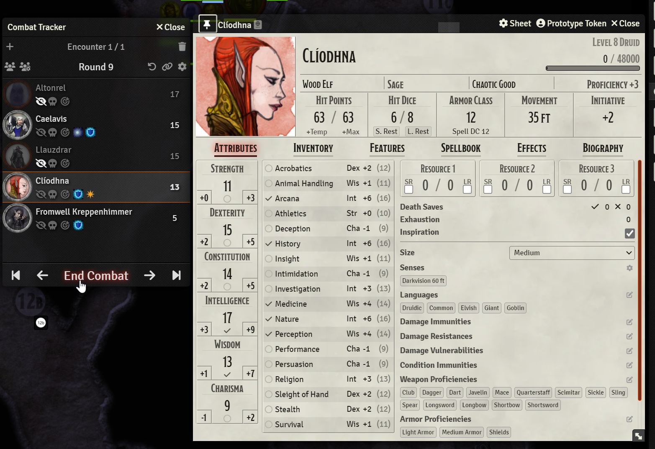
Task: Toggle Resource 1 short rest checkbox
Action: pos(409,190)
